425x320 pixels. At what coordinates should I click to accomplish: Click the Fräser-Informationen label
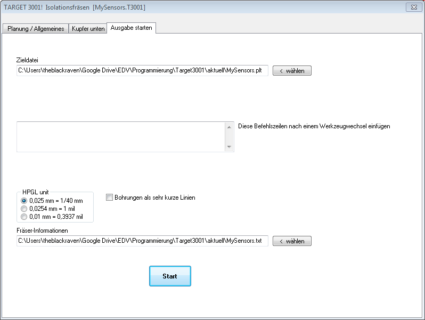(42, 231)
